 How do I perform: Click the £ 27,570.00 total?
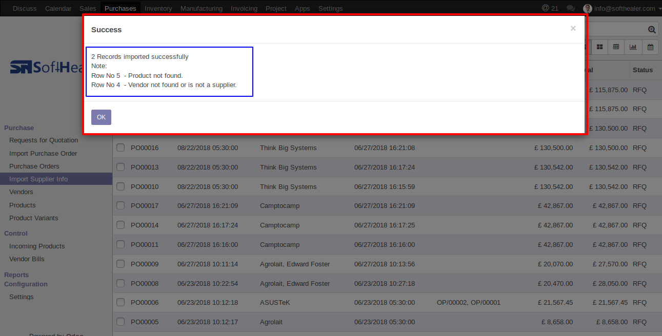(x=610, y=264)
